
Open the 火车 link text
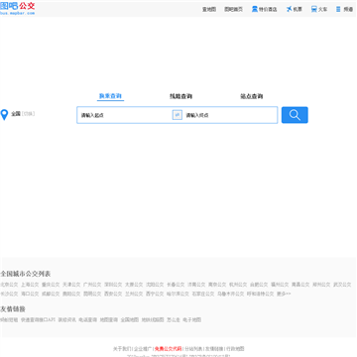pos(322,9)
